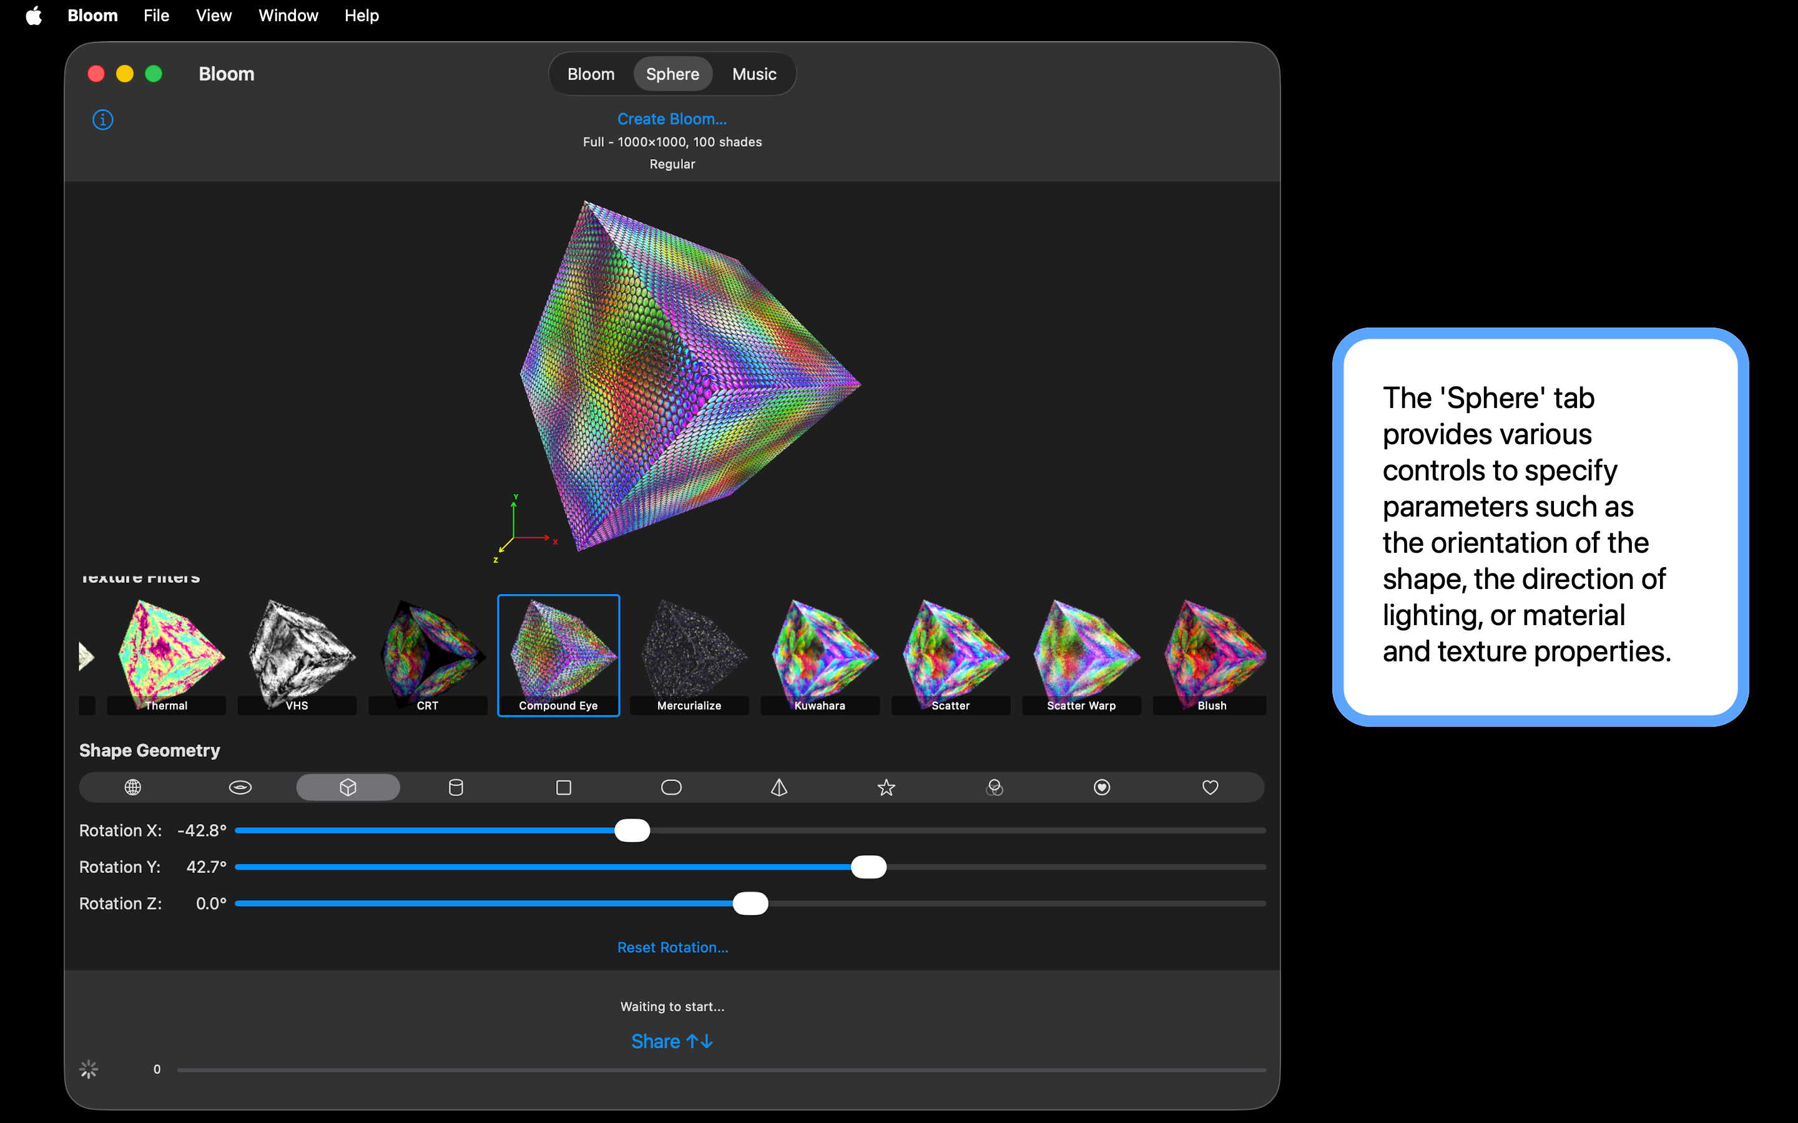Apply the Scatter texture filter
The width and height of the screenshot is (1798, 1123).
(x=951, y=656)
